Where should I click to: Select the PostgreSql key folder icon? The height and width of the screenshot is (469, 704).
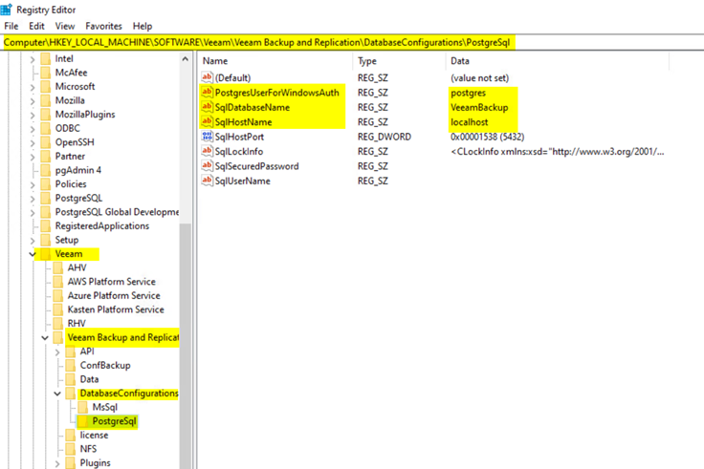click(x=85, y=421)
